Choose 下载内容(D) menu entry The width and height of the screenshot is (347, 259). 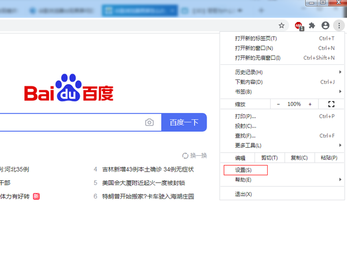tap(249, 82)
